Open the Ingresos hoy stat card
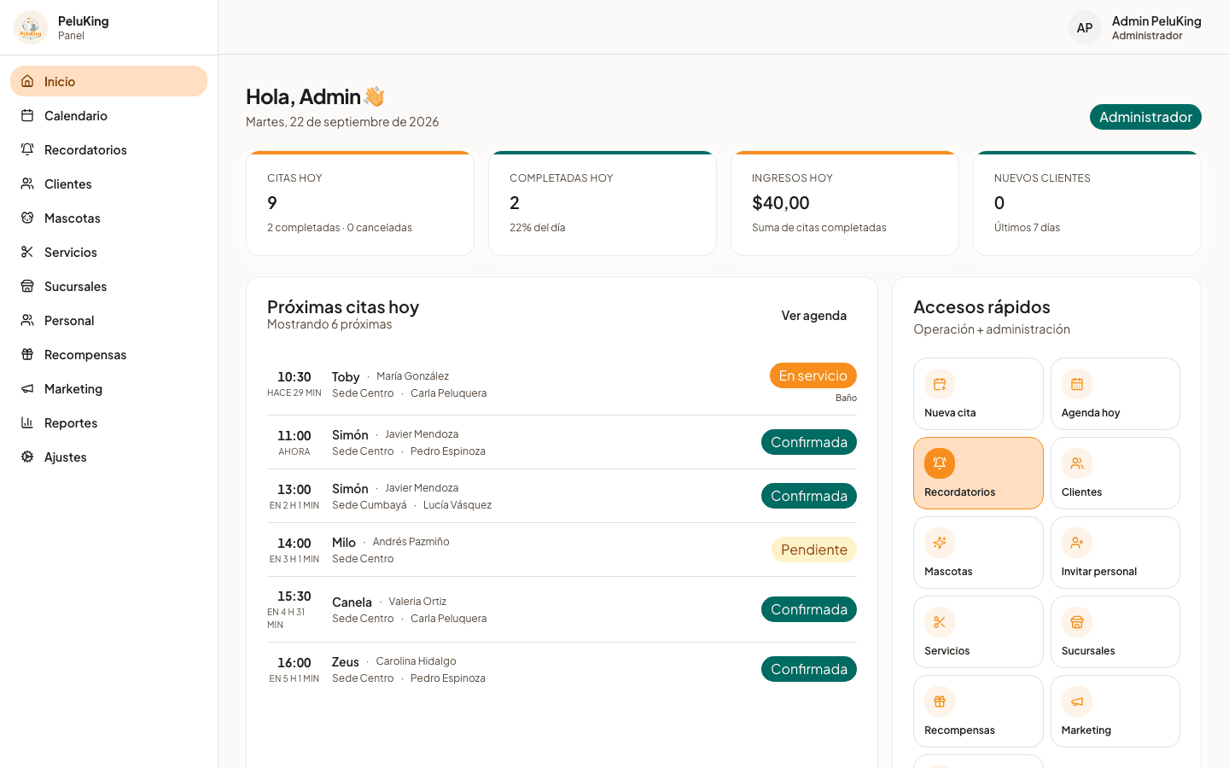Image resolution: width=1229 pixels, height=768 pixels. click(x=845, y=203)
